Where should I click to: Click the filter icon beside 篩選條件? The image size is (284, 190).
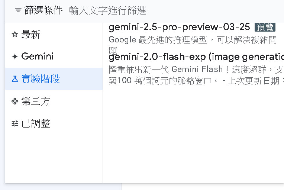pyautogui.click(x=18, y=10)
